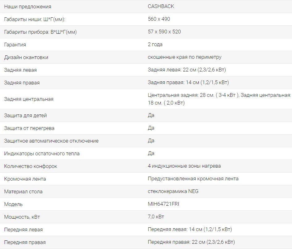Click the 'скошенные края по периметру' text
This screenshot has height=249, width=292.
coord(184,57)
